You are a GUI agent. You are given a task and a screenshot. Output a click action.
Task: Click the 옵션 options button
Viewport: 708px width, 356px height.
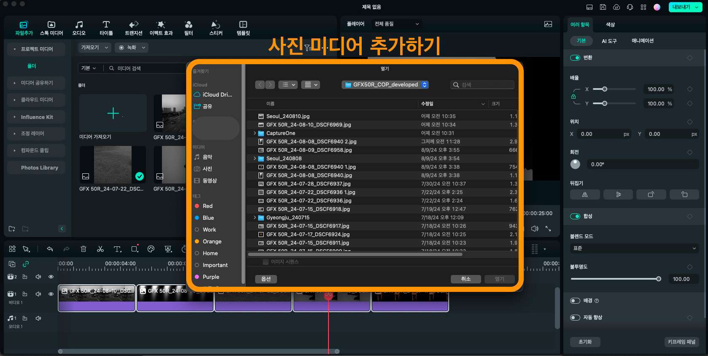coord(266,279)
